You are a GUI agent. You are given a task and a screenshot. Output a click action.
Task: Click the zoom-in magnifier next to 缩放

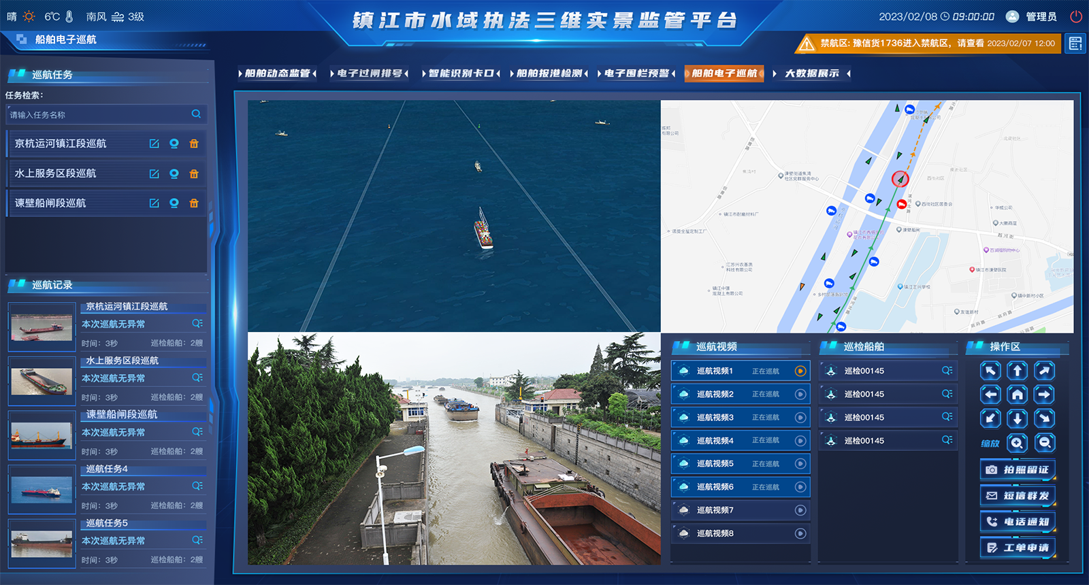1017,443
